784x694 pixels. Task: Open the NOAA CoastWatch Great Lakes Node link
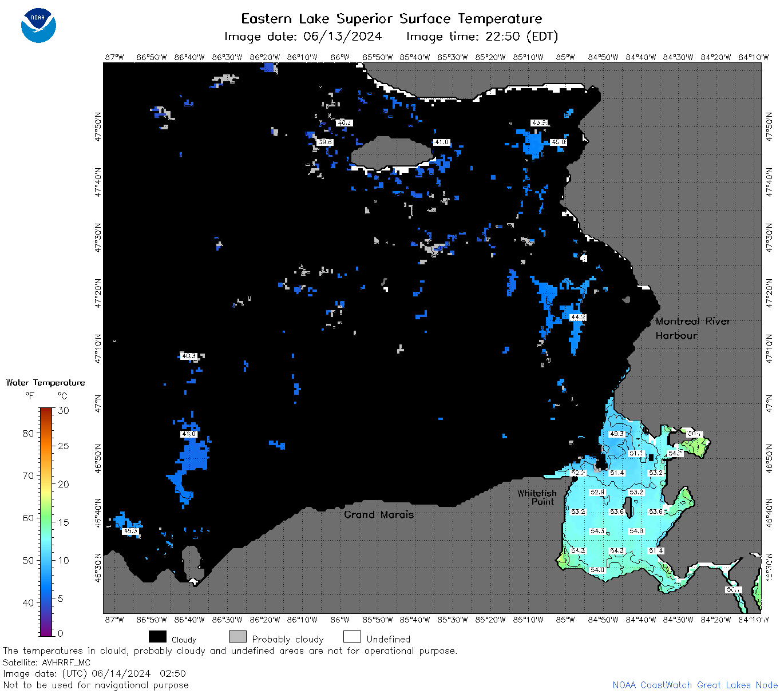695,685
